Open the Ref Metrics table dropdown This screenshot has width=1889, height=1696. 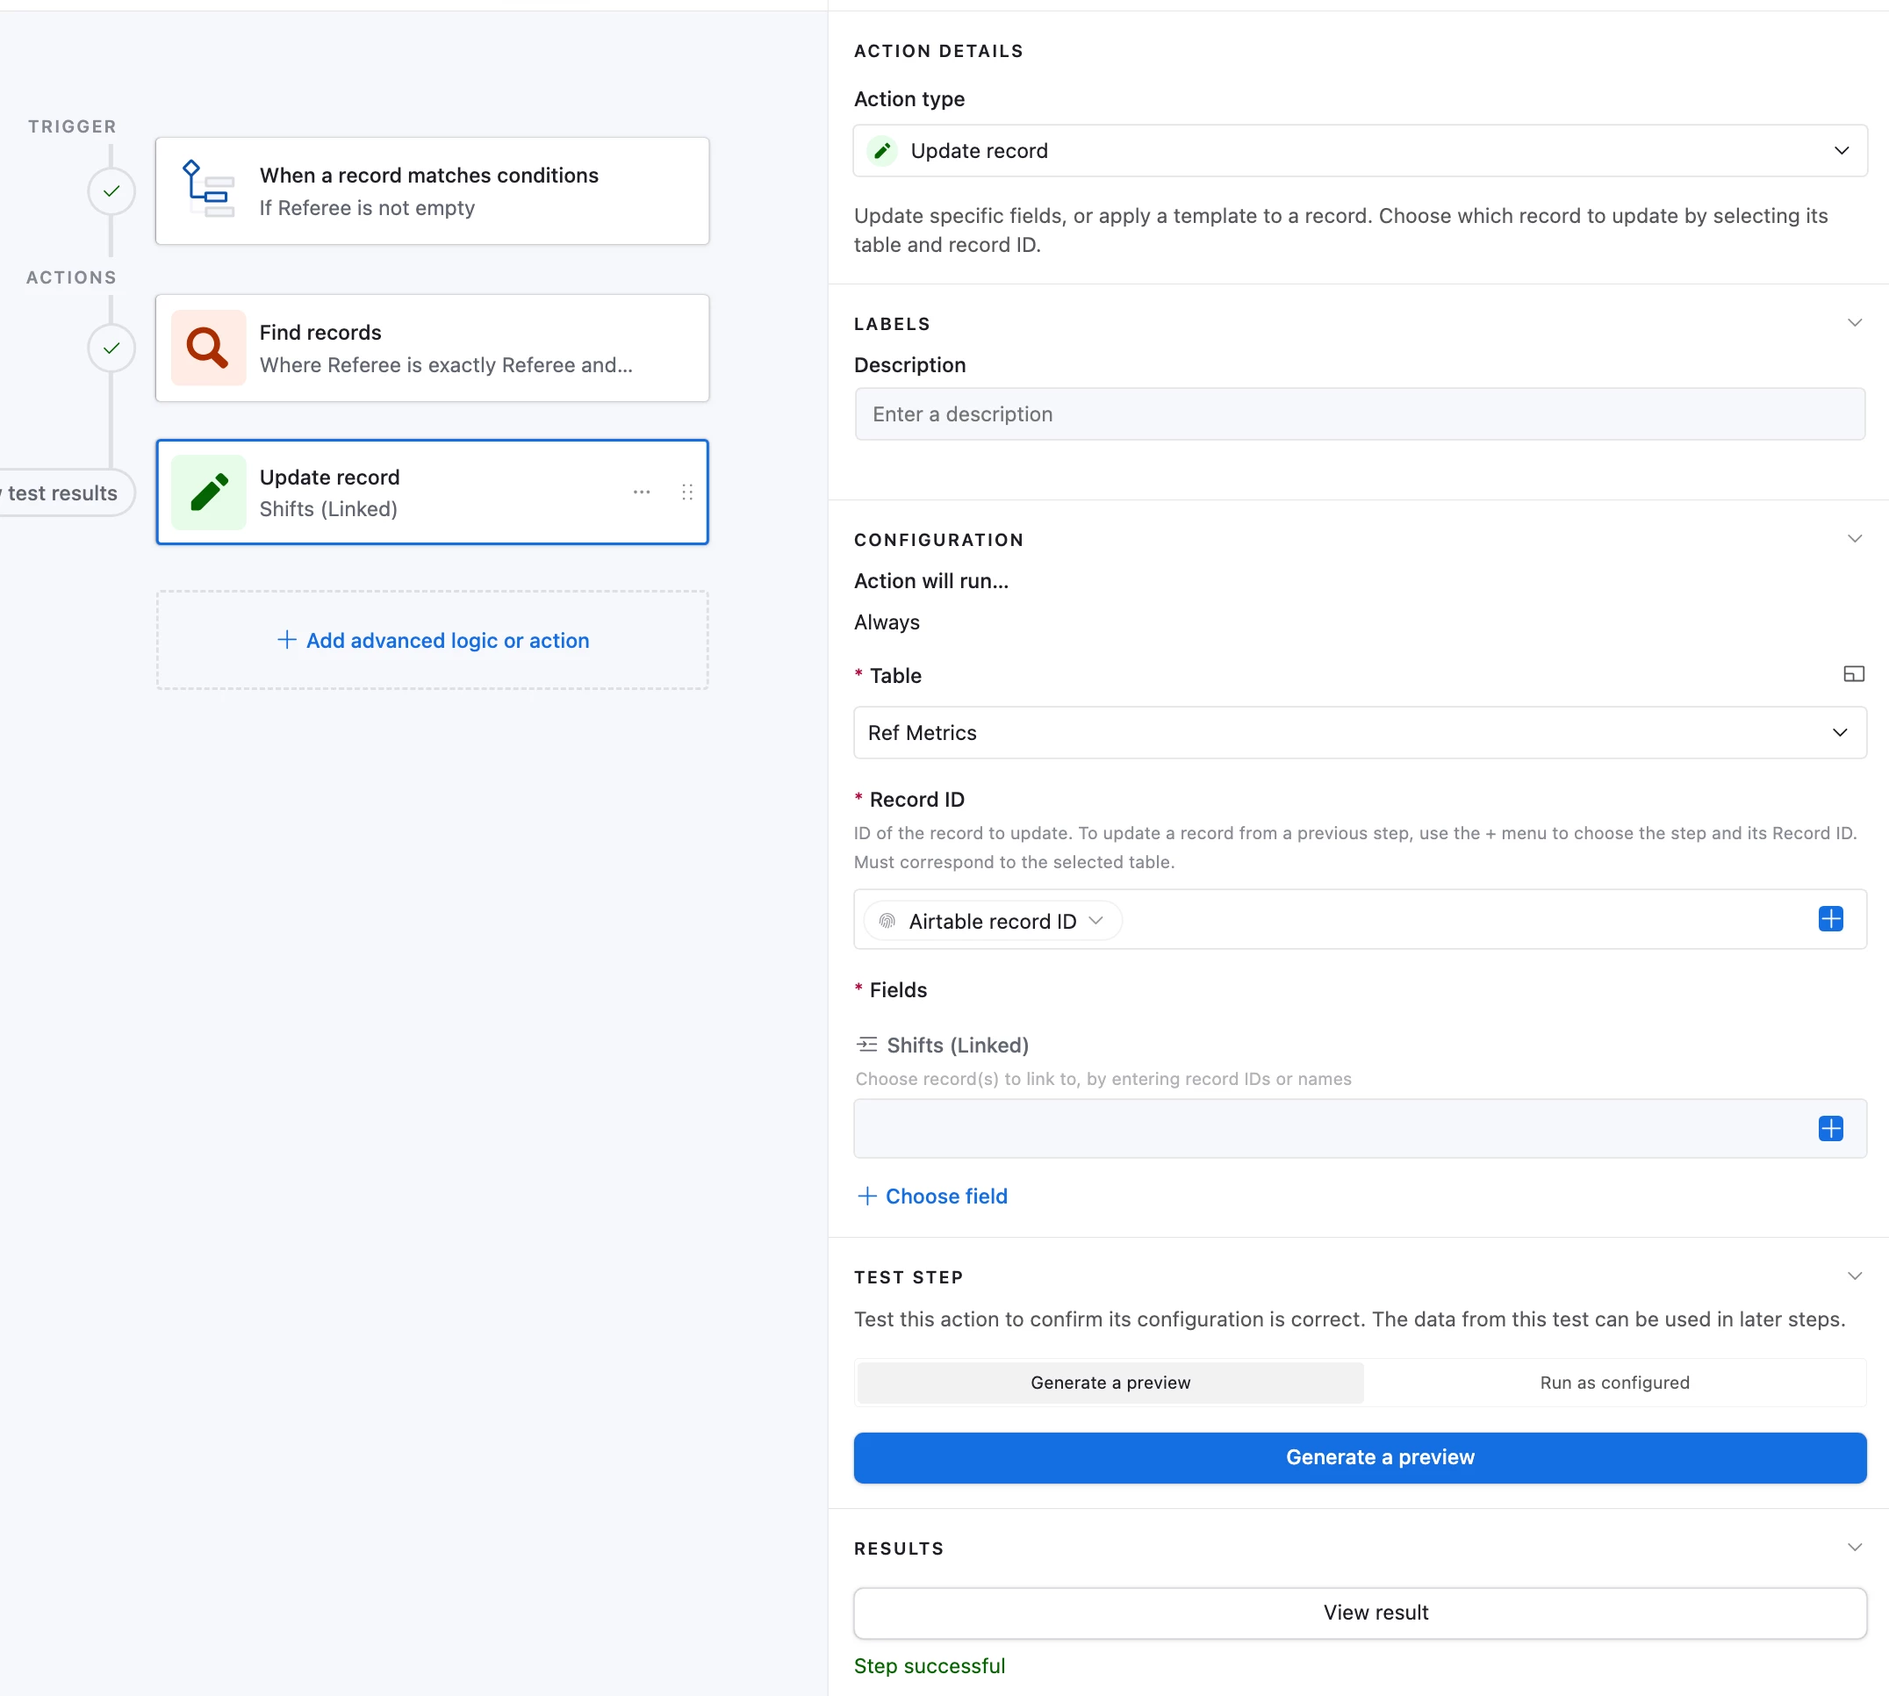tap(1359, 732)
